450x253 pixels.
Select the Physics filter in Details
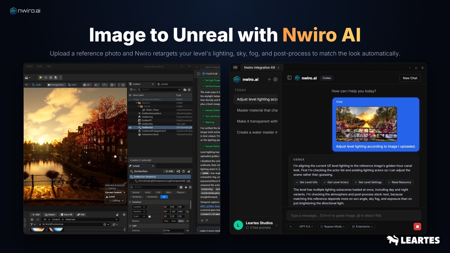(181, 192)
